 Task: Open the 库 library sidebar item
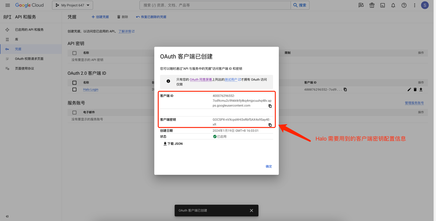[31, 39]
